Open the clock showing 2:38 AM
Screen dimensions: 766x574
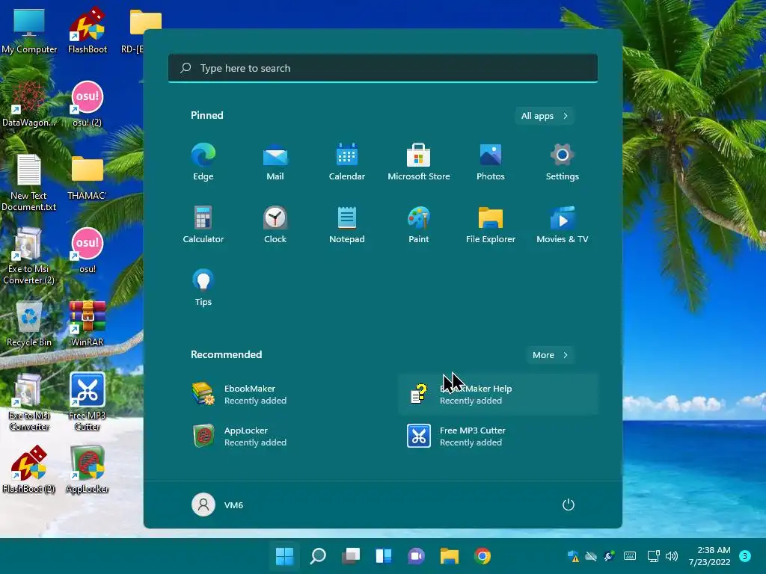pyautogui.click(x=709, y=556)
